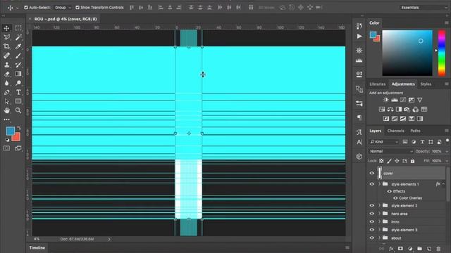This screenshot has height=253, width=451.
Task: Add a layer mask
Action: click(x=400, y=249)
